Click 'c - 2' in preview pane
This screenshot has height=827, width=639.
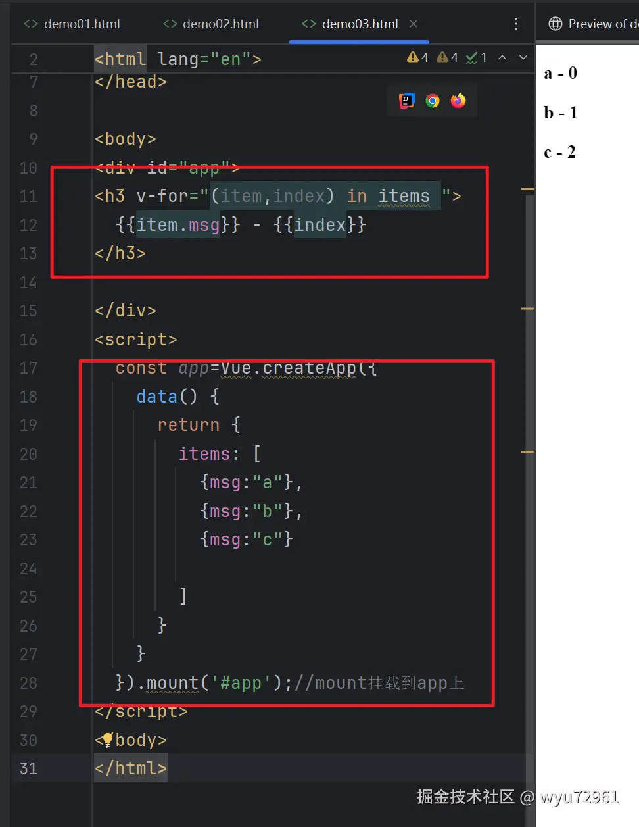(x=560, y=152)
